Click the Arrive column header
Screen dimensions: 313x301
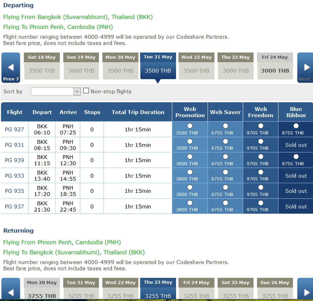68,112
